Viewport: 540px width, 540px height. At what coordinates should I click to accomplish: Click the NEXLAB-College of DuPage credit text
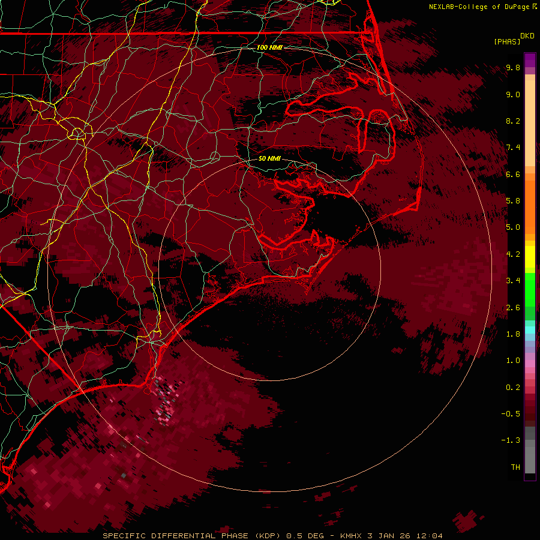point(479,7)
